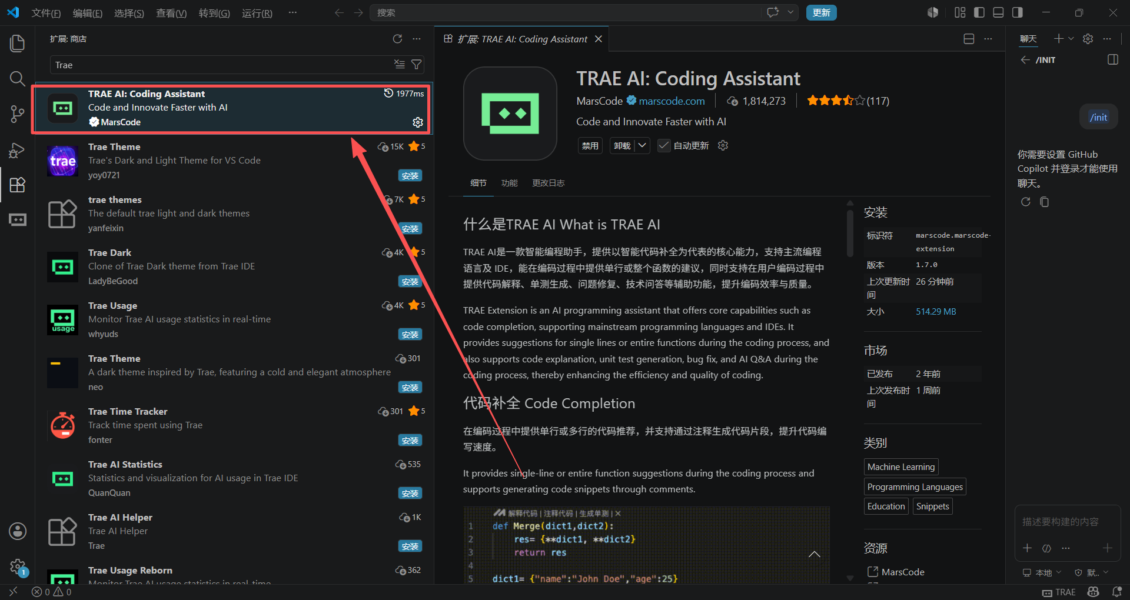Open the filter extensions funnel icon
1130x600 pixels.
click(417, 65)
